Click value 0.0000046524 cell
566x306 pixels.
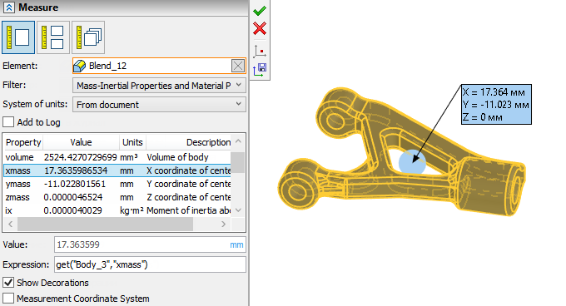click(x=73, y=197)
